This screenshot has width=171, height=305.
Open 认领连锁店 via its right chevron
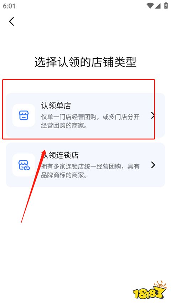153,165
